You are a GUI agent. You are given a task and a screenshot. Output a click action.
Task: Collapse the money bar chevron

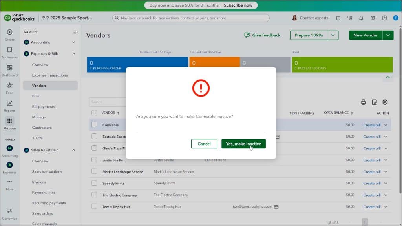point(388,77)
